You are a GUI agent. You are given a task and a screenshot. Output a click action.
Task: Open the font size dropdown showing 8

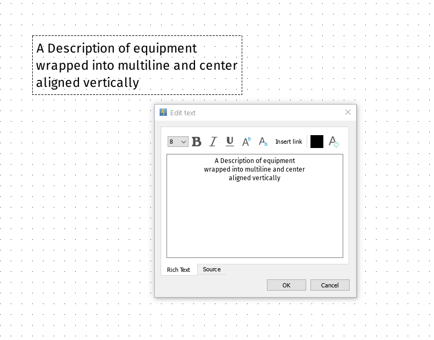tap(178, 142)
